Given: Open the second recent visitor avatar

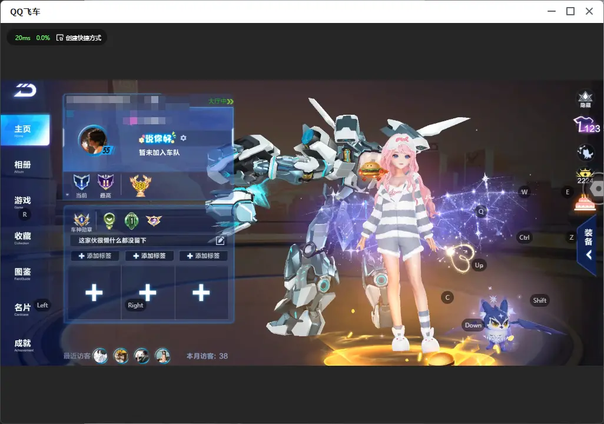Looking at the screenshot, I should [121, 356].
